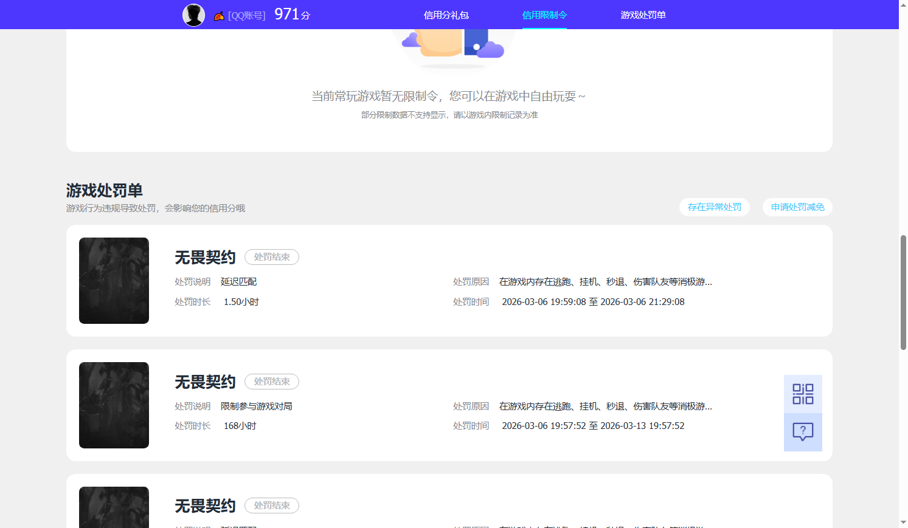Click the vertical scrollbar thumb
Image resolution: width=908 pixels, height=528 pixels.
click(x=903, y=292)
